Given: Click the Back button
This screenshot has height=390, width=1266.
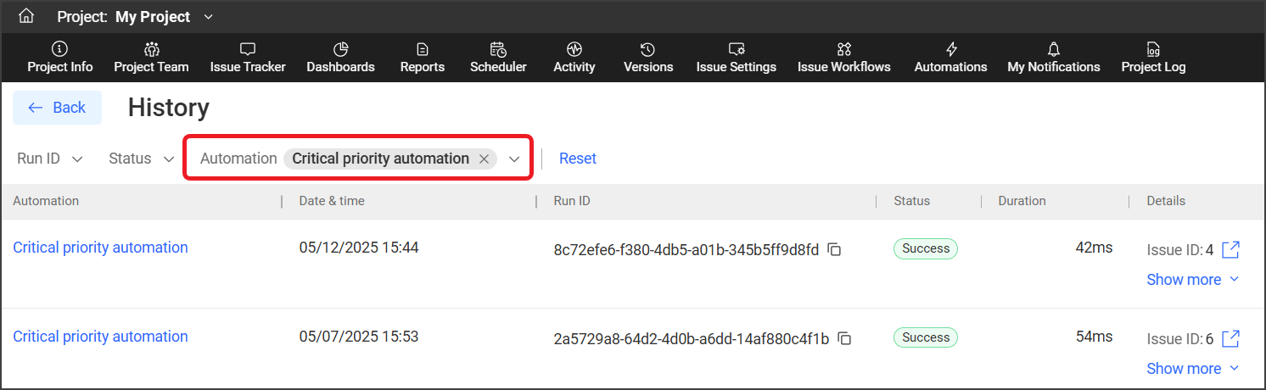Looking at the screenshot, I should (x=57, y=108).
